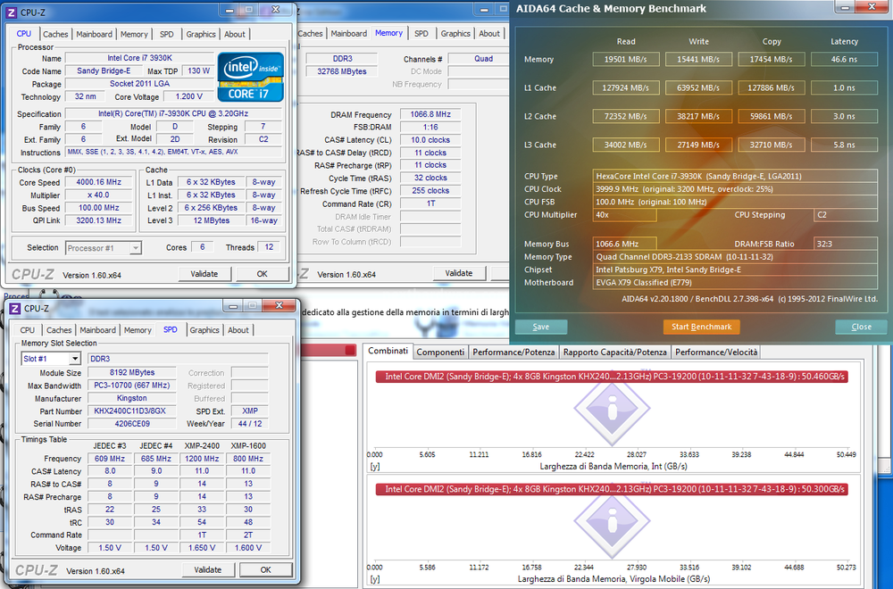Open the Graphics tab in the CPU-Z processor window

coord(201,34)
